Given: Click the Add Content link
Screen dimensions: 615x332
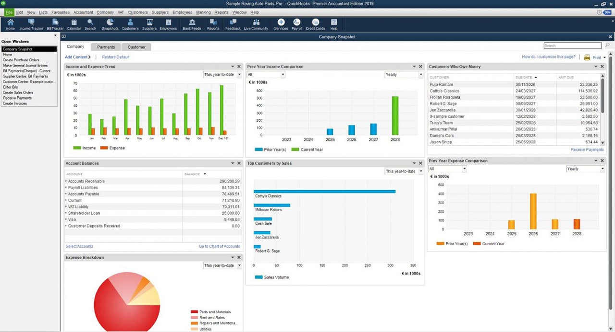Looking at the screenshot, I should [78, 57].
